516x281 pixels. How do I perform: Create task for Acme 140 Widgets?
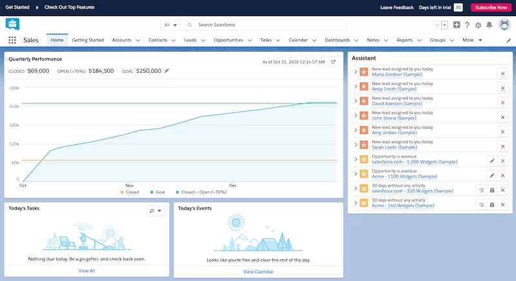click(481, 205)
